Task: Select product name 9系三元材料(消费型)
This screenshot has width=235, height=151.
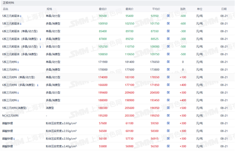Action: tap(14, 108)
